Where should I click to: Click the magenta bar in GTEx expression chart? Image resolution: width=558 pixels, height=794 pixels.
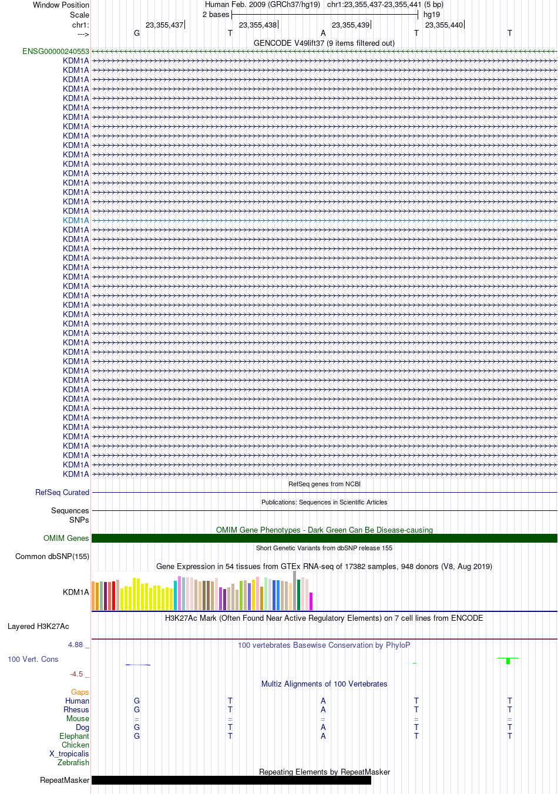click(311, 601)
